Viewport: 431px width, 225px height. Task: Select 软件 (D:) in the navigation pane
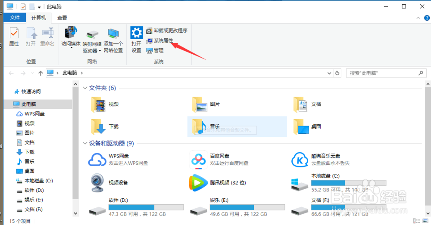coord(30,190)
